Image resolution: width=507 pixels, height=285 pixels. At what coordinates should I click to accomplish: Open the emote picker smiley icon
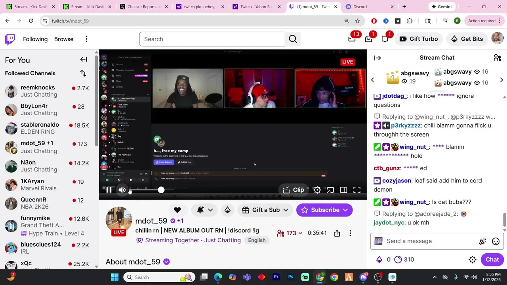point(496,241)
